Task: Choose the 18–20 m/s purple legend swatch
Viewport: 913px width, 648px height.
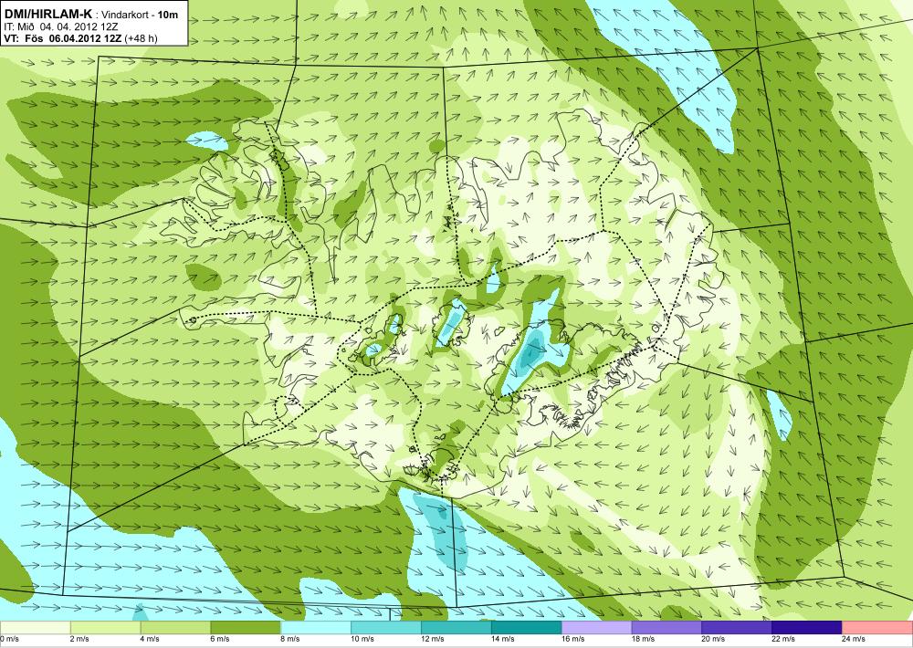Action: coord(666,628)
